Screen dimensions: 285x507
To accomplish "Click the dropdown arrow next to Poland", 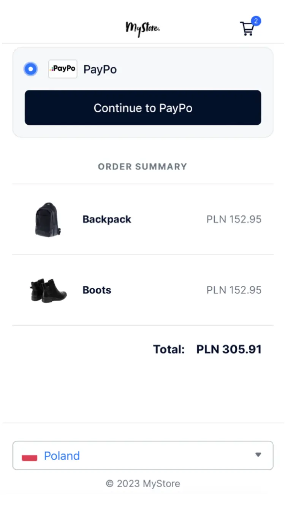I will [258, 455].
